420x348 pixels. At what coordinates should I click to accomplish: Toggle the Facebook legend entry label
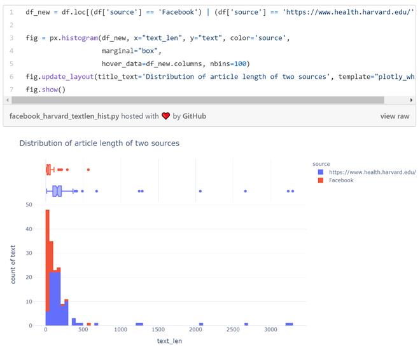340,180
